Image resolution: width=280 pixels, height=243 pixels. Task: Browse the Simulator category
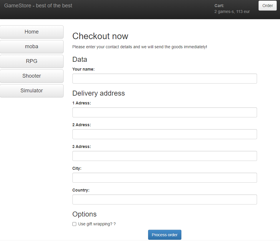point(32,91)
